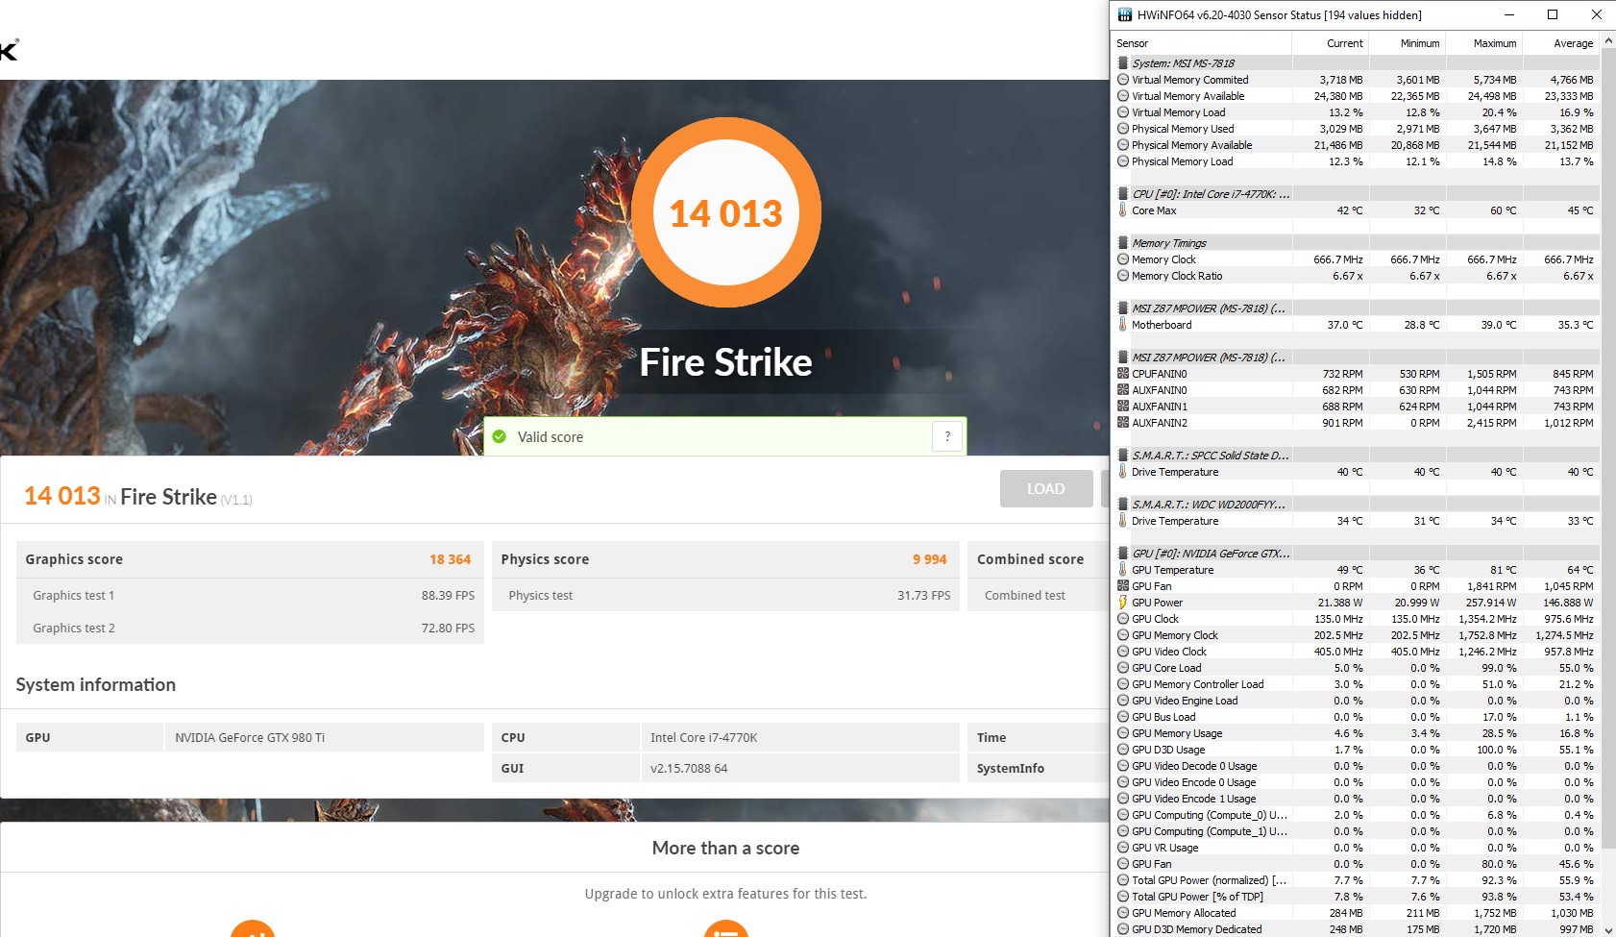Select the AUXFANIN0 row
The image size is (1616, 937).
pos(1356,390)
